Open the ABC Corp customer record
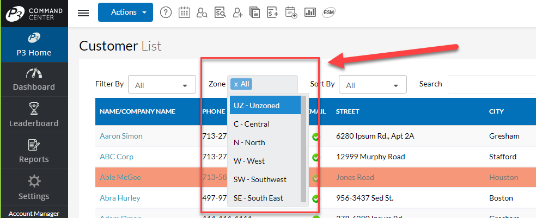Viewport: 536px width, 218px height. pyautogui.click(x=117, y=157)
